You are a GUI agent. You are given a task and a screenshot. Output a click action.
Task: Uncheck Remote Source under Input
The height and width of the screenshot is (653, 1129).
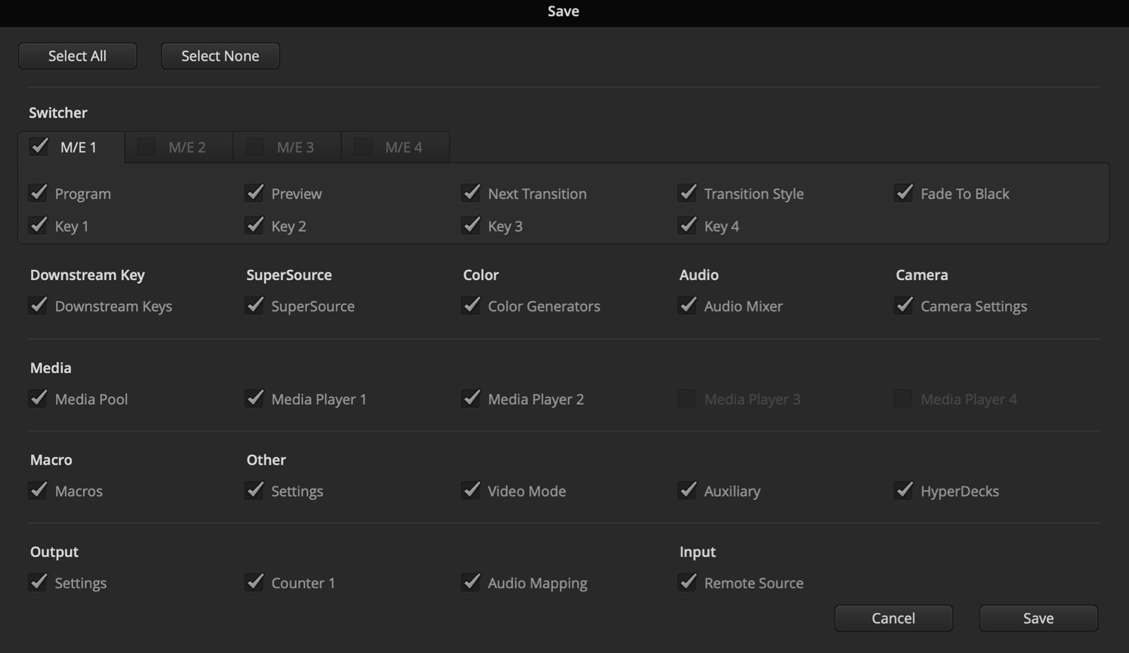click(x=688, y=582)
